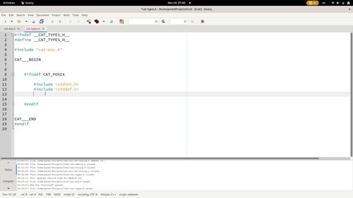Click on #include <stdint.h> line
The image size is (353, 198).
56,84
